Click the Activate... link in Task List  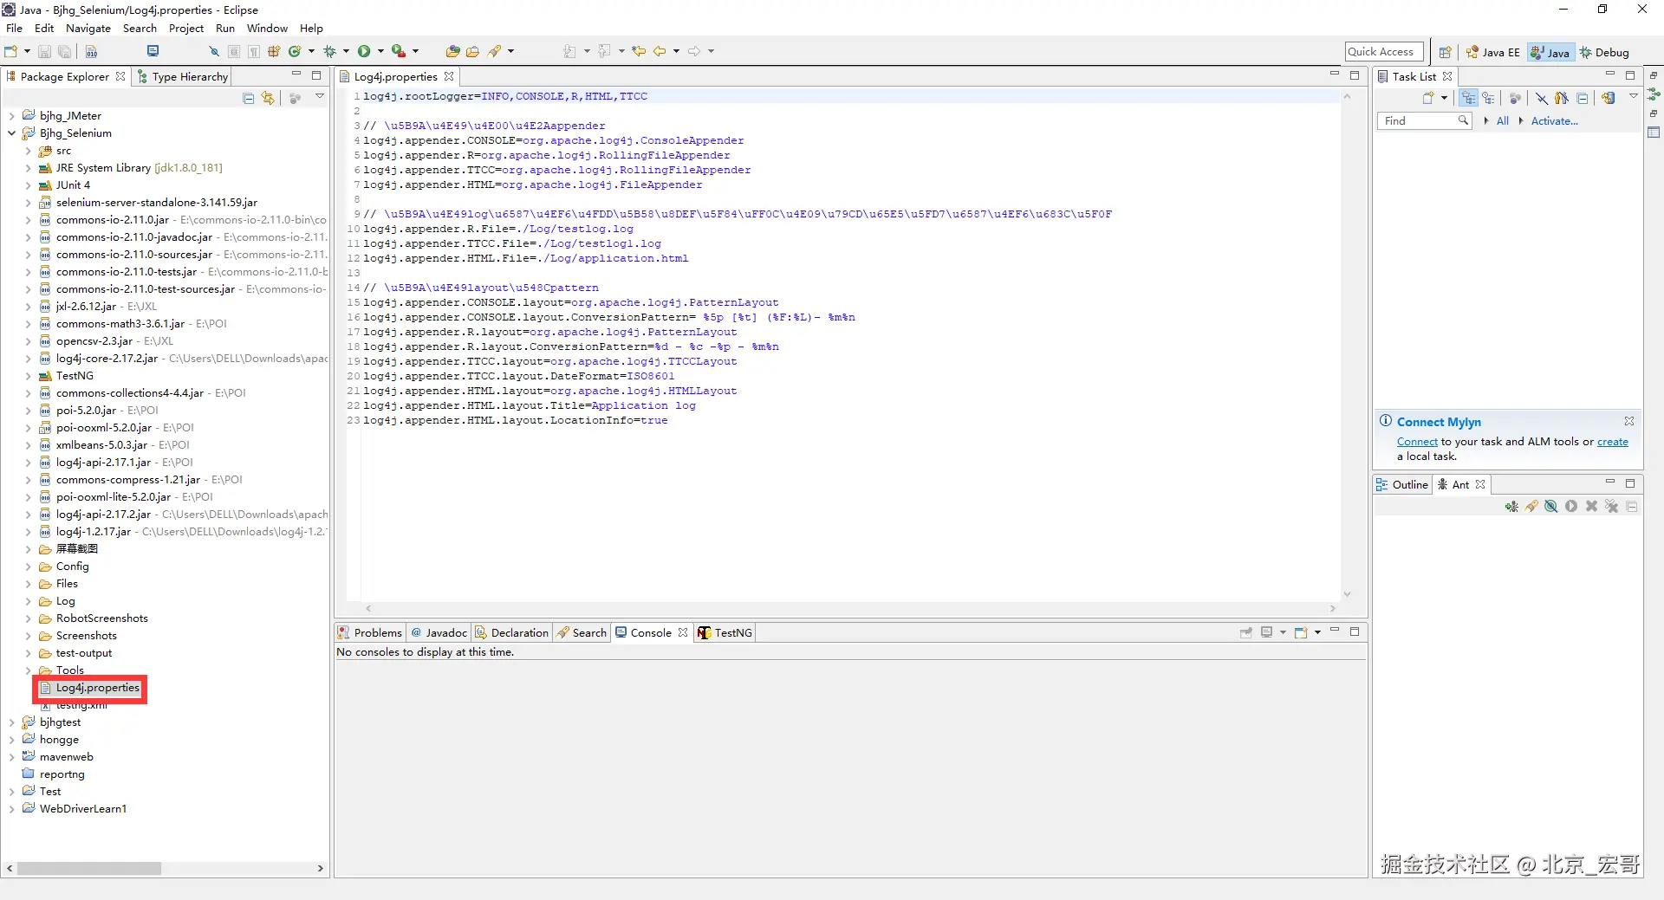point(1555,121)
